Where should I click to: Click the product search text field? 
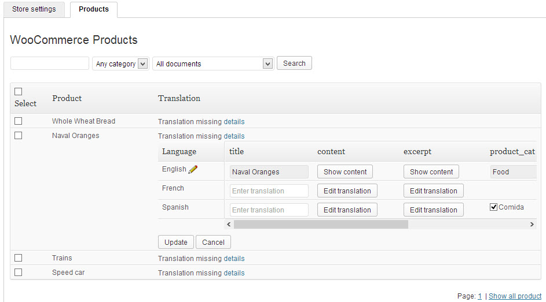pos(50,64)
